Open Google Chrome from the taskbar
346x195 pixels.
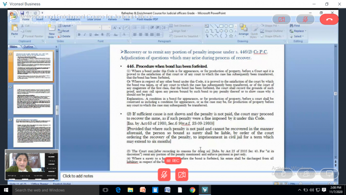pyautogui.click(x=192, y=190)
